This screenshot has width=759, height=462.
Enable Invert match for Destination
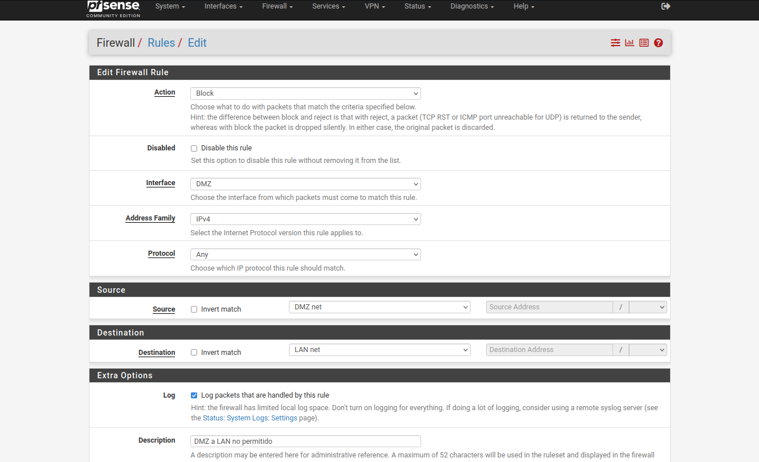coord(194,353)
